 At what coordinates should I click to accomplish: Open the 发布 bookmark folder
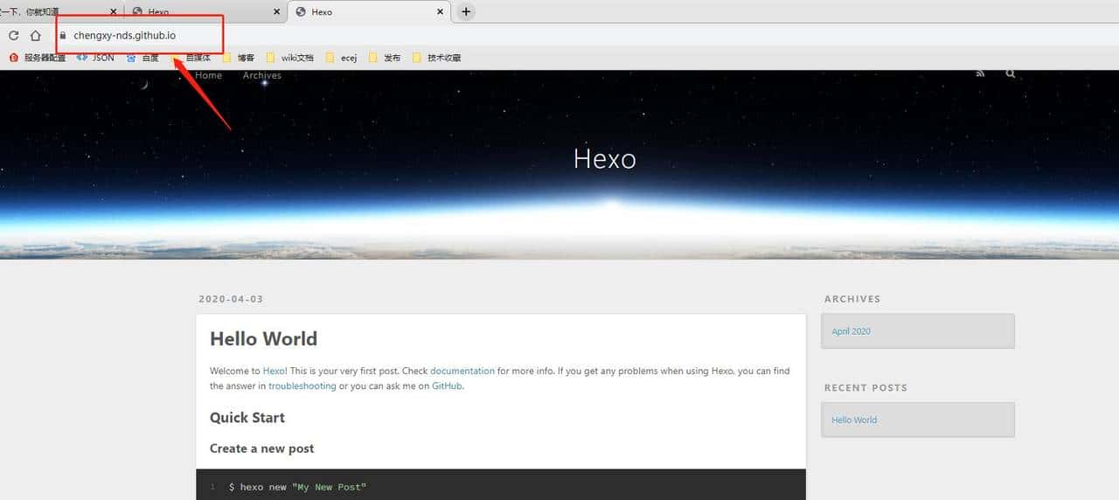tap(385, 58)
